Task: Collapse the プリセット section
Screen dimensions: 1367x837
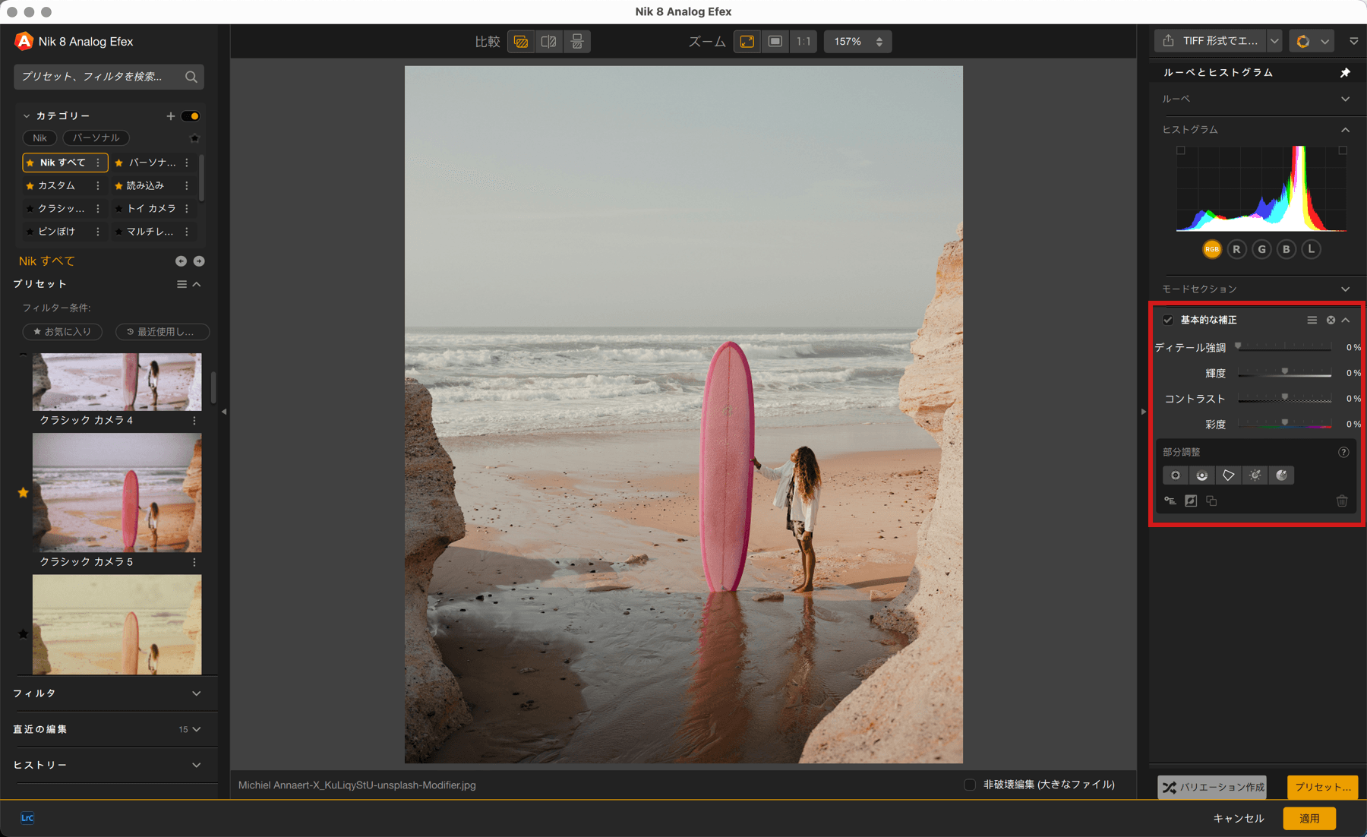Action: (x=197, y=284)
